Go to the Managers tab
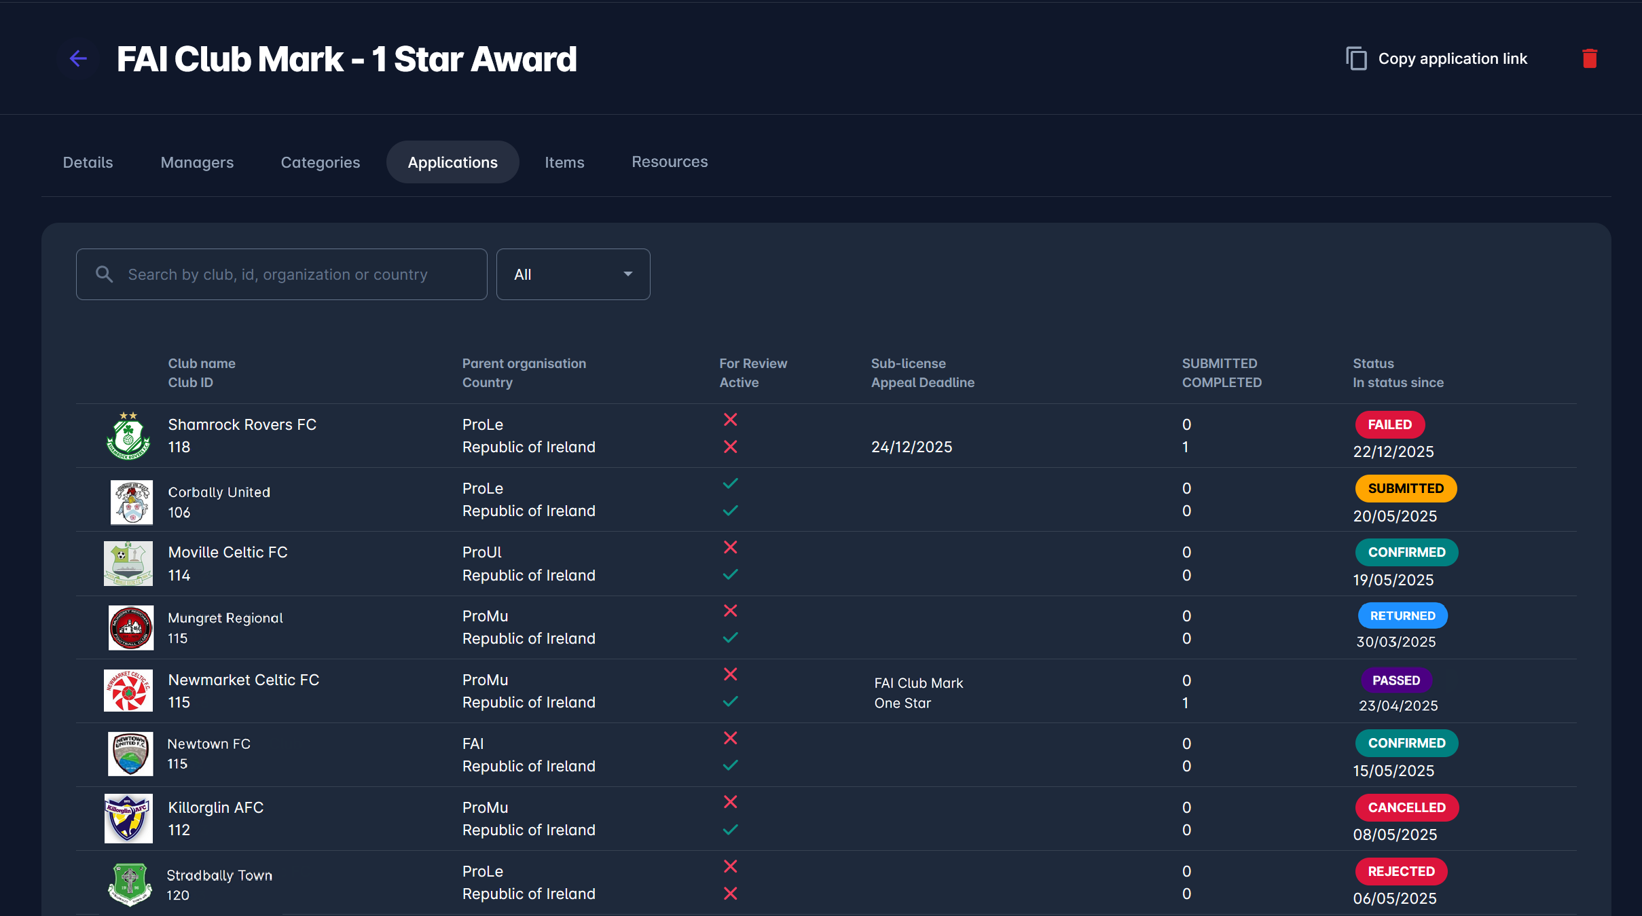 point(197,162)
